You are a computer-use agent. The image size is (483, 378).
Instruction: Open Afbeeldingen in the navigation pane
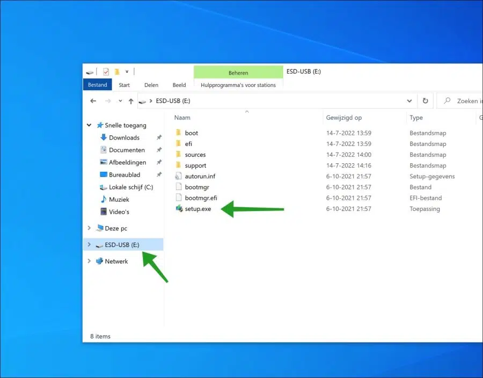pyautogui.click(x=128, y=162)
